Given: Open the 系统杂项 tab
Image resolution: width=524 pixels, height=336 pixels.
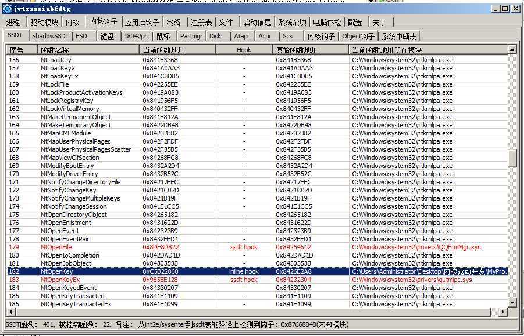Looking at the screenshot, I should (293, 22).
